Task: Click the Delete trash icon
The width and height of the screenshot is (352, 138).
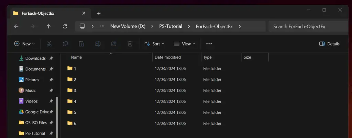Action: pos(130,44)
